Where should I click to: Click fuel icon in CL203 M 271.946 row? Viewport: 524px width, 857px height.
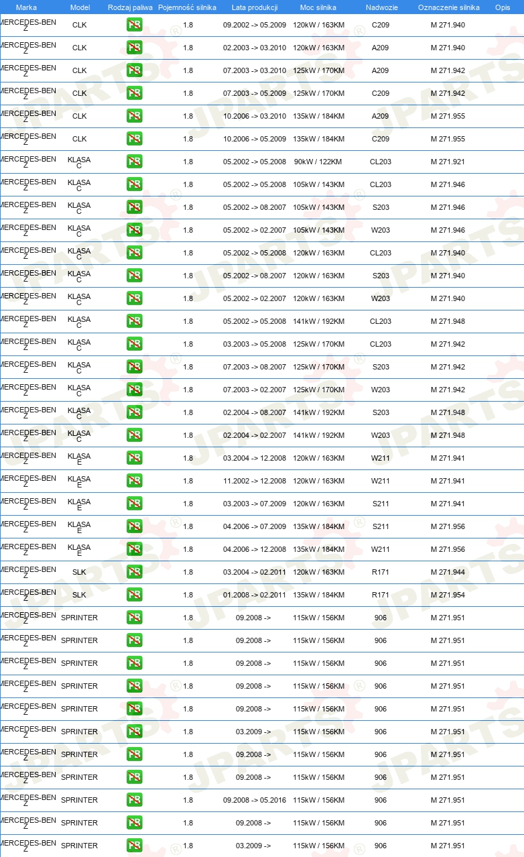pyautogui.click(x=134, y=185)
